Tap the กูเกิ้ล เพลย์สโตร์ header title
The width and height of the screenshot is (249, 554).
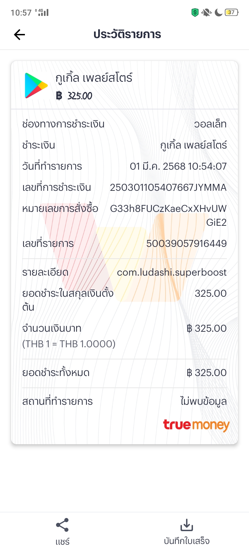click(x=94, y=78)
